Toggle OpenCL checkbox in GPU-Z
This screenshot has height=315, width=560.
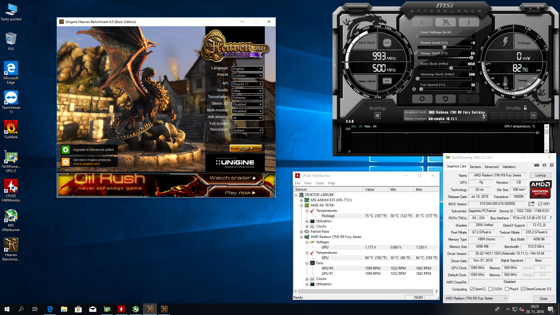pyautogui.click(x=472, y=289)
